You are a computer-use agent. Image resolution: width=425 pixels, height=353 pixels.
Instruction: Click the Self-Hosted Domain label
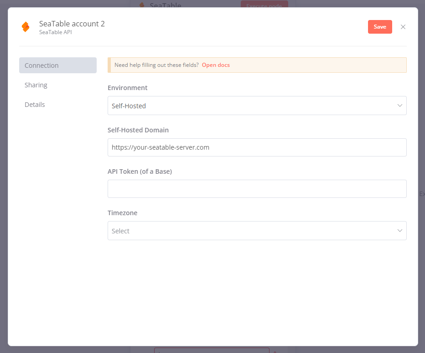point(138,130)
